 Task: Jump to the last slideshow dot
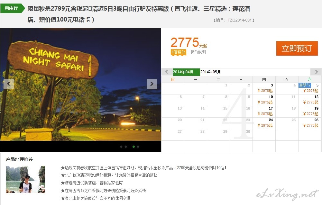(138, 147)
